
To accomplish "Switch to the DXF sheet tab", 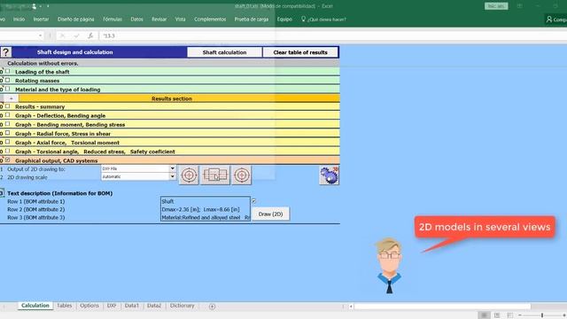I will [112, 306].
